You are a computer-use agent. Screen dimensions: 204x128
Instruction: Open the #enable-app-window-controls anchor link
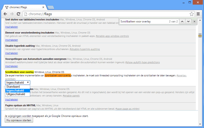[x=112, y=36]
